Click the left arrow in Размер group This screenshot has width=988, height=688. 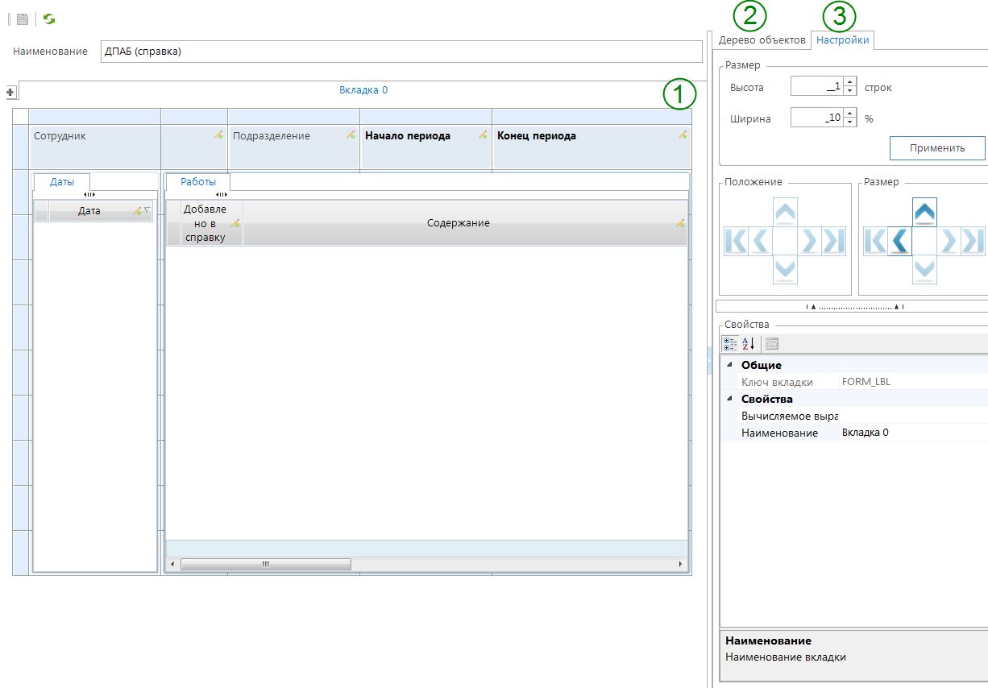900,241
